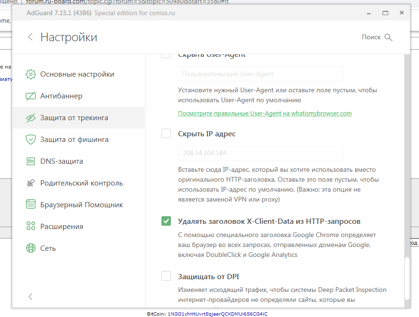Click the phishing protection shield icon
Viewport: 419px width, 317px height.
(30, 140)
